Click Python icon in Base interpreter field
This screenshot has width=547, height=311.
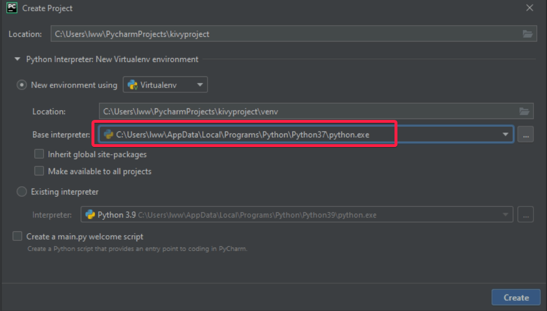coord(108,134)
